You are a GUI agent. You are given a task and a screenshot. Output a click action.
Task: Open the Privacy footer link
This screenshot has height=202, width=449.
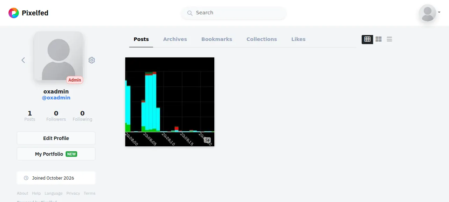click(73, 193)
